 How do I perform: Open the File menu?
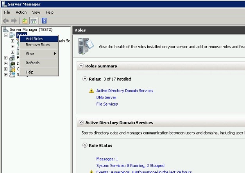7,12
